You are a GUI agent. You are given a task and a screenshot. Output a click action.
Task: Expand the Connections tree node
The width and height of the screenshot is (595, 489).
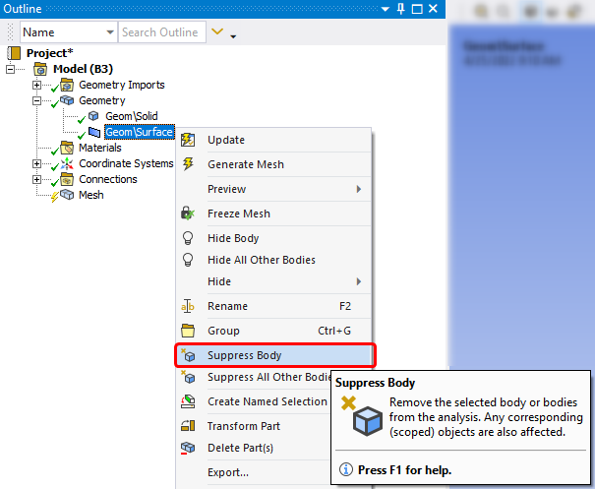click(x=36, y=179)
